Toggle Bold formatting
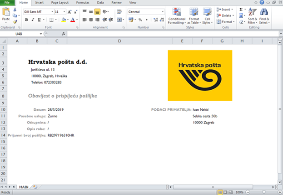Viewport: 283px width, 195px height. tap(26, 20)
